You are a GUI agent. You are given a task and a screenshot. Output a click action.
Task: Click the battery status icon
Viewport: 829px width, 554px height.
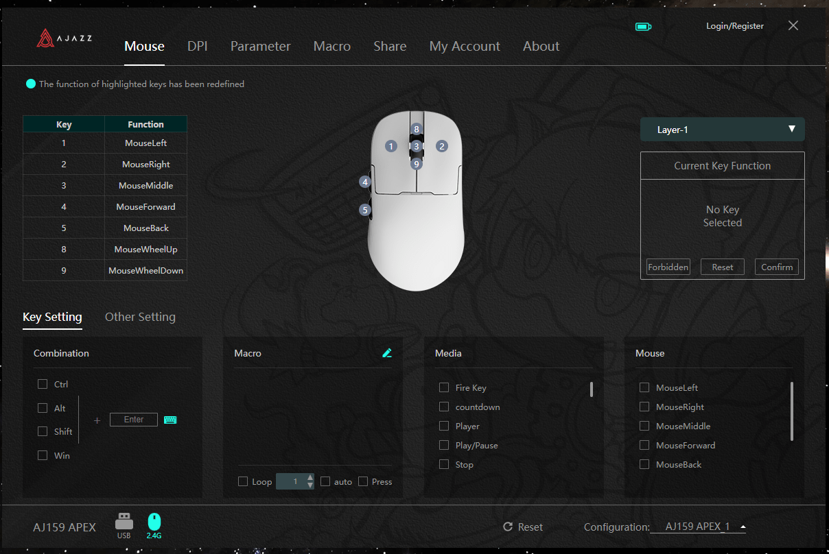[643, 27]
